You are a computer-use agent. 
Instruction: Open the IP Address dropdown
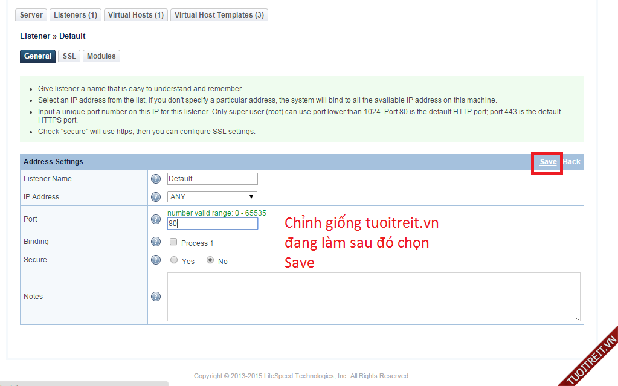pyautogui.click(x=212, y=197)
